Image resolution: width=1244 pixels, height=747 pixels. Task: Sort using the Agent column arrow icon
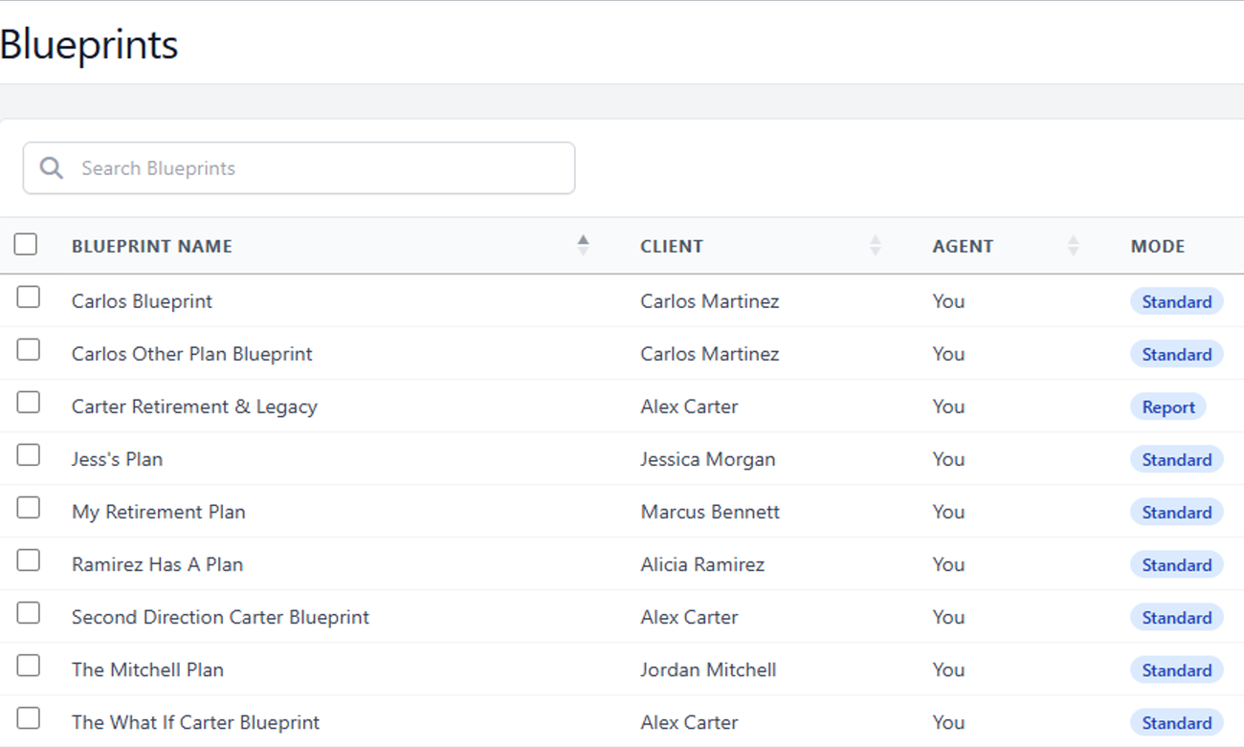[x=1073, y=246]
